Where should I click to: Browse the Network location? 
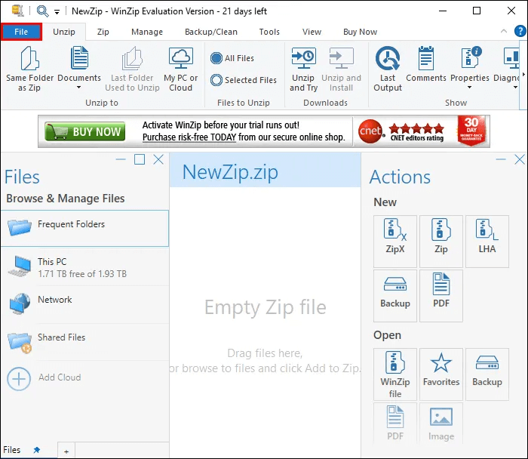tap(84, 304)
